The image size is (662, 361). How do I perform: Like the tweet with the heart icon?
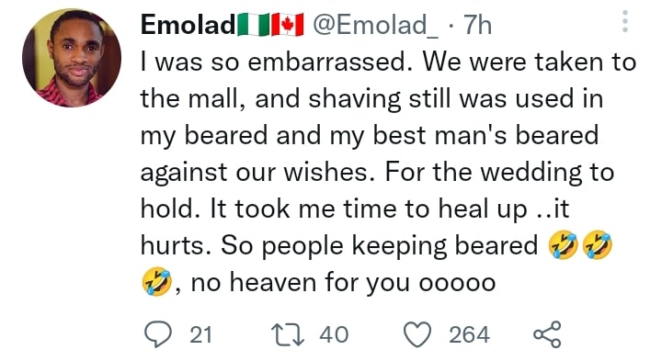point(417,334)
